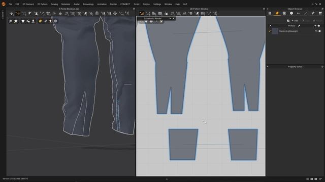Viewport: 325px width, 182px height.
Task: Open Property Editor settings gear icon
Action: click(x=322, y=67)
